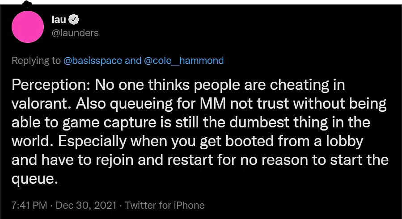The image size is (402, 219).
Task: Click the word "and" between the mentions
Action: (133, 61)
